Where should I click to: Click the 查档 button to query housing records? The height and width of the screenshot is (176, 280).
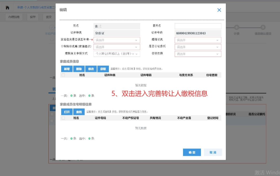tap(78, 112)
